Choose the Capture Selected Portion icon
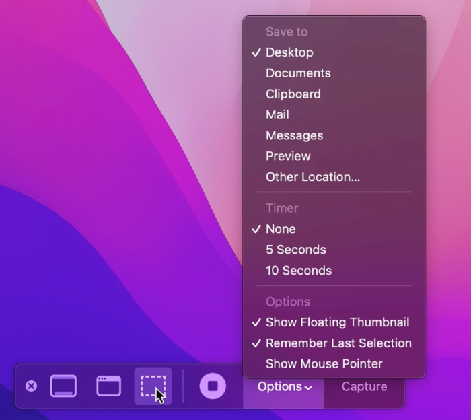 (153, 386)
